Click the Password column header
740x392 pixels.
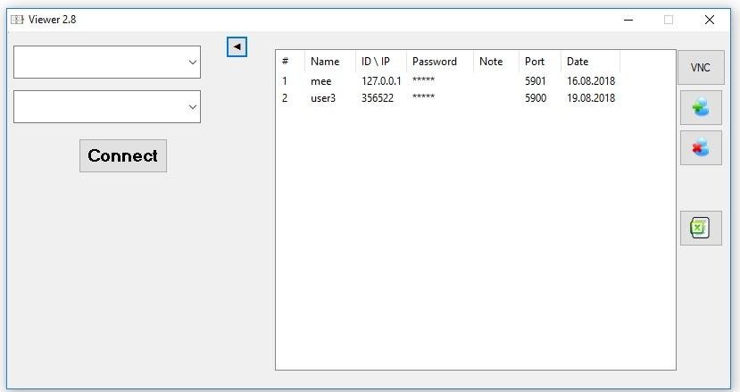(x=440, y=62)
